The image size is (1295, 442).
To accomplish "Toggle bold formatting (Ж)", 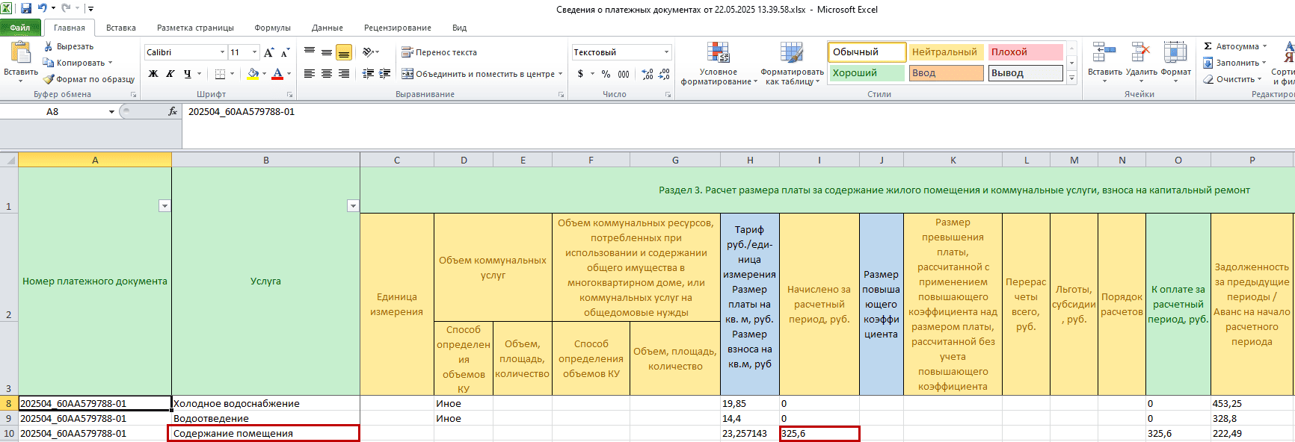I will point(153,74).
